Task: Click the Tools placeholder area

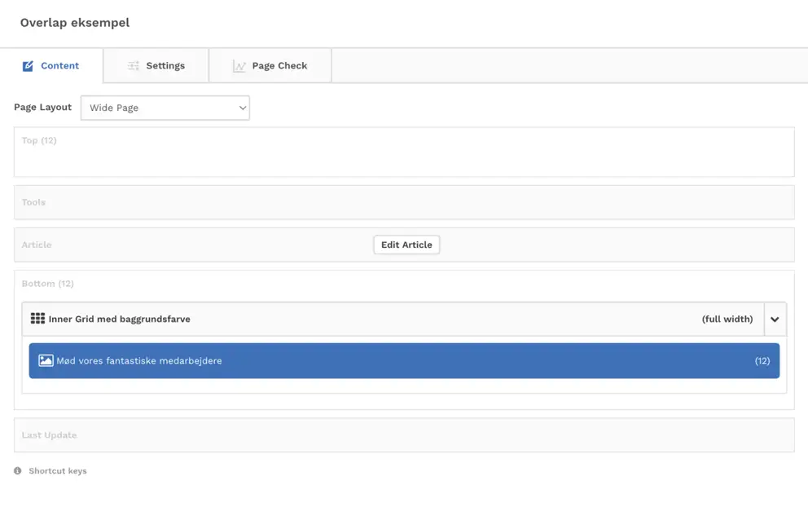Action: point(404,202)
